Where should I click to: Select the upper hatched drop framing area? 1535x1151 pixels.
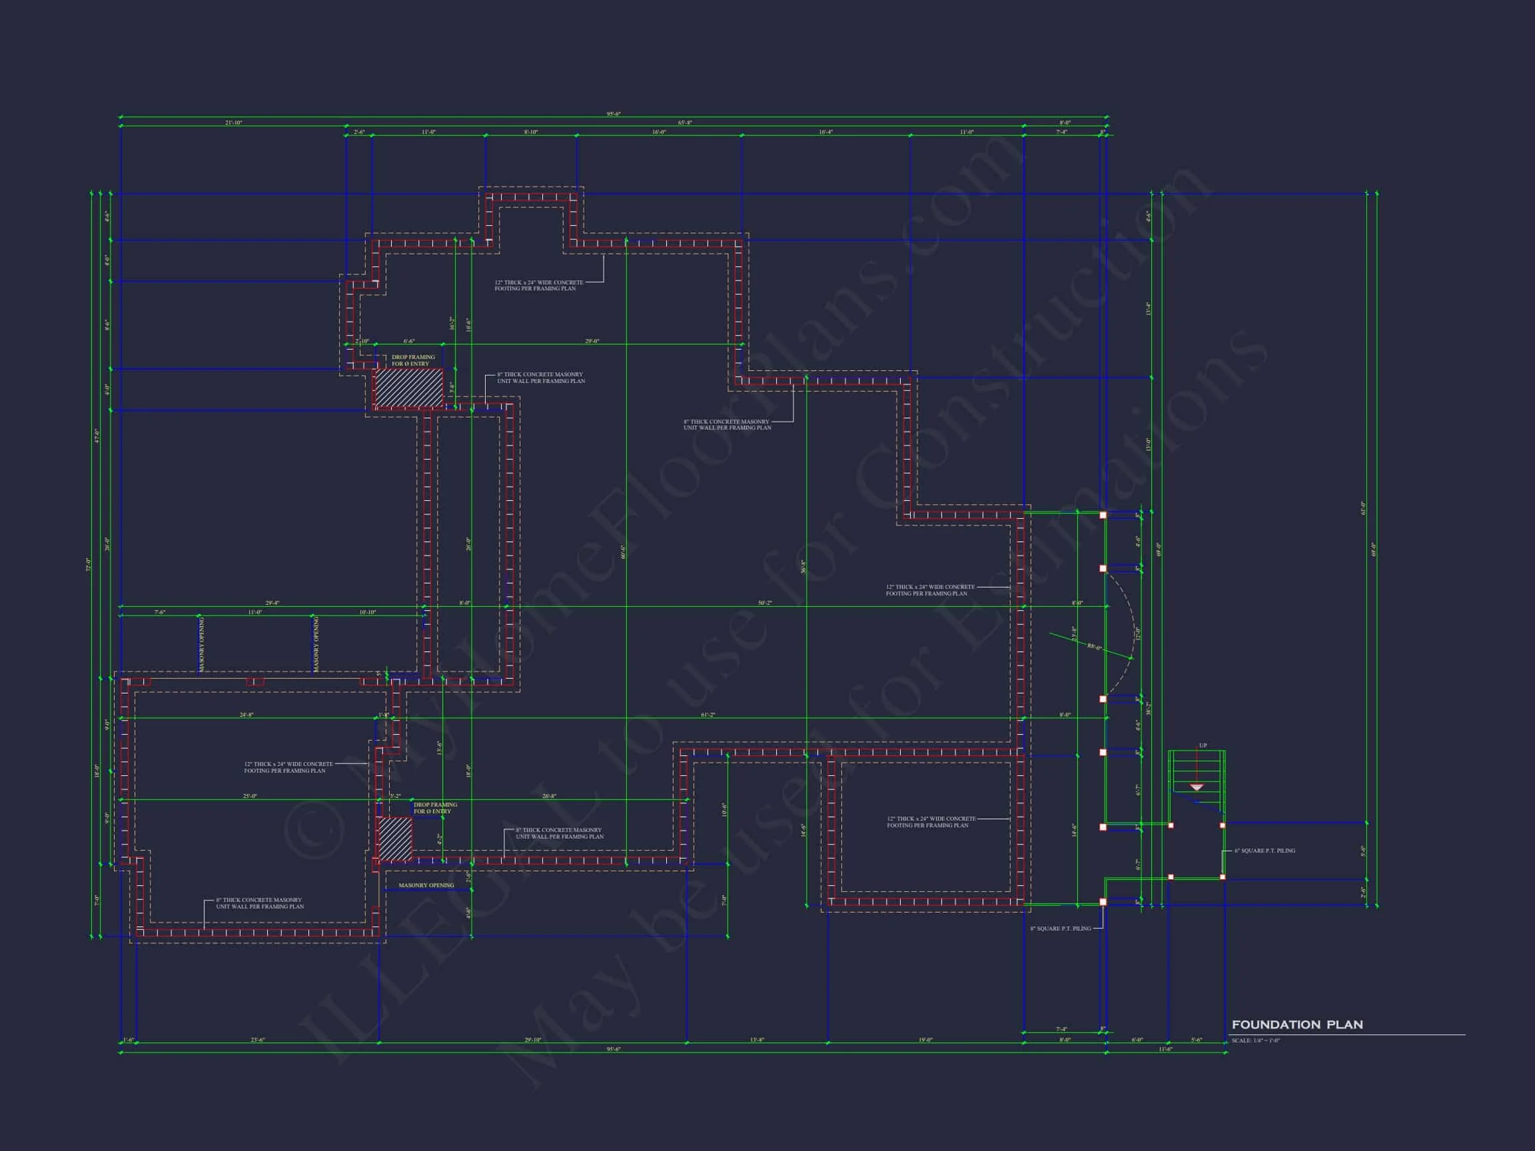408,388
